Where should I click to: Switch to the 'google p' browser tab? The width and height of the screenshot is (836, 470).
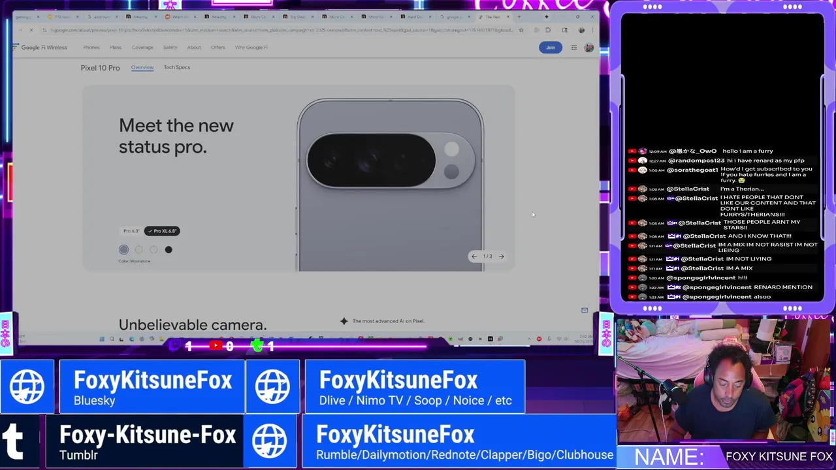click(457, 17)
